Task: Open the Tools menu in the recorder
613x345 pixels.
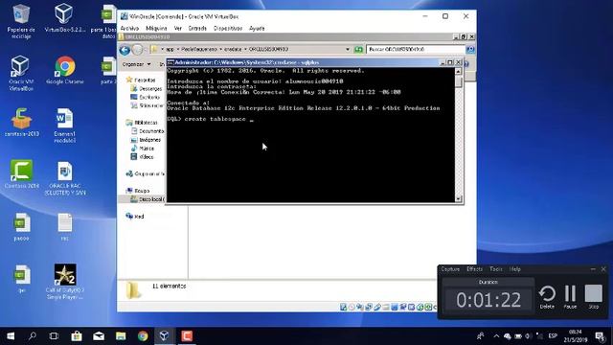Action: click(x=496, y=269)
